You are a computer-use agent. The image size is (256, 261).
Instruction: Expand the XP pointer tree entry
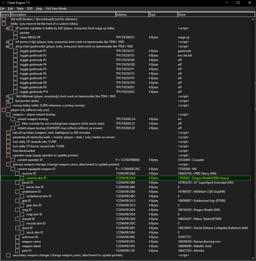[x=7, y=28]
